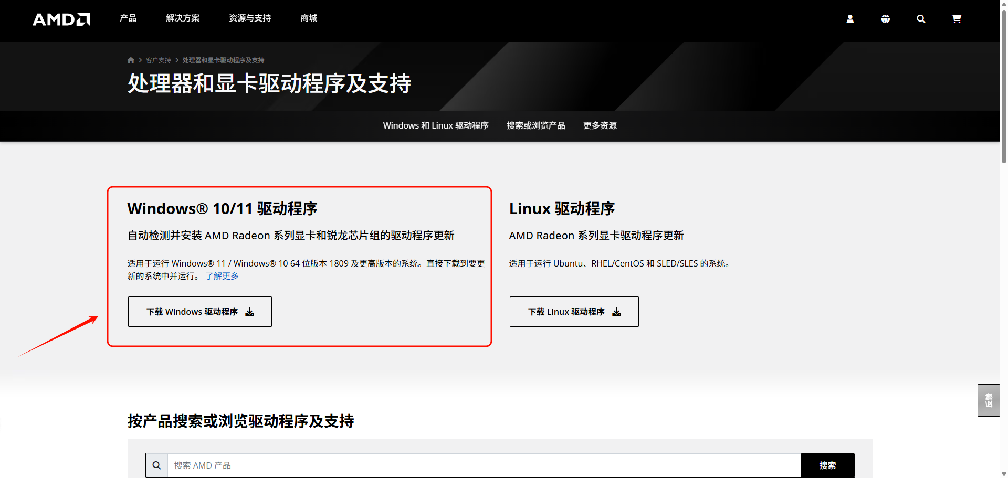This screenshot has width=1008, height=478.
Task: Click the AMD logo
Action: 61,19
